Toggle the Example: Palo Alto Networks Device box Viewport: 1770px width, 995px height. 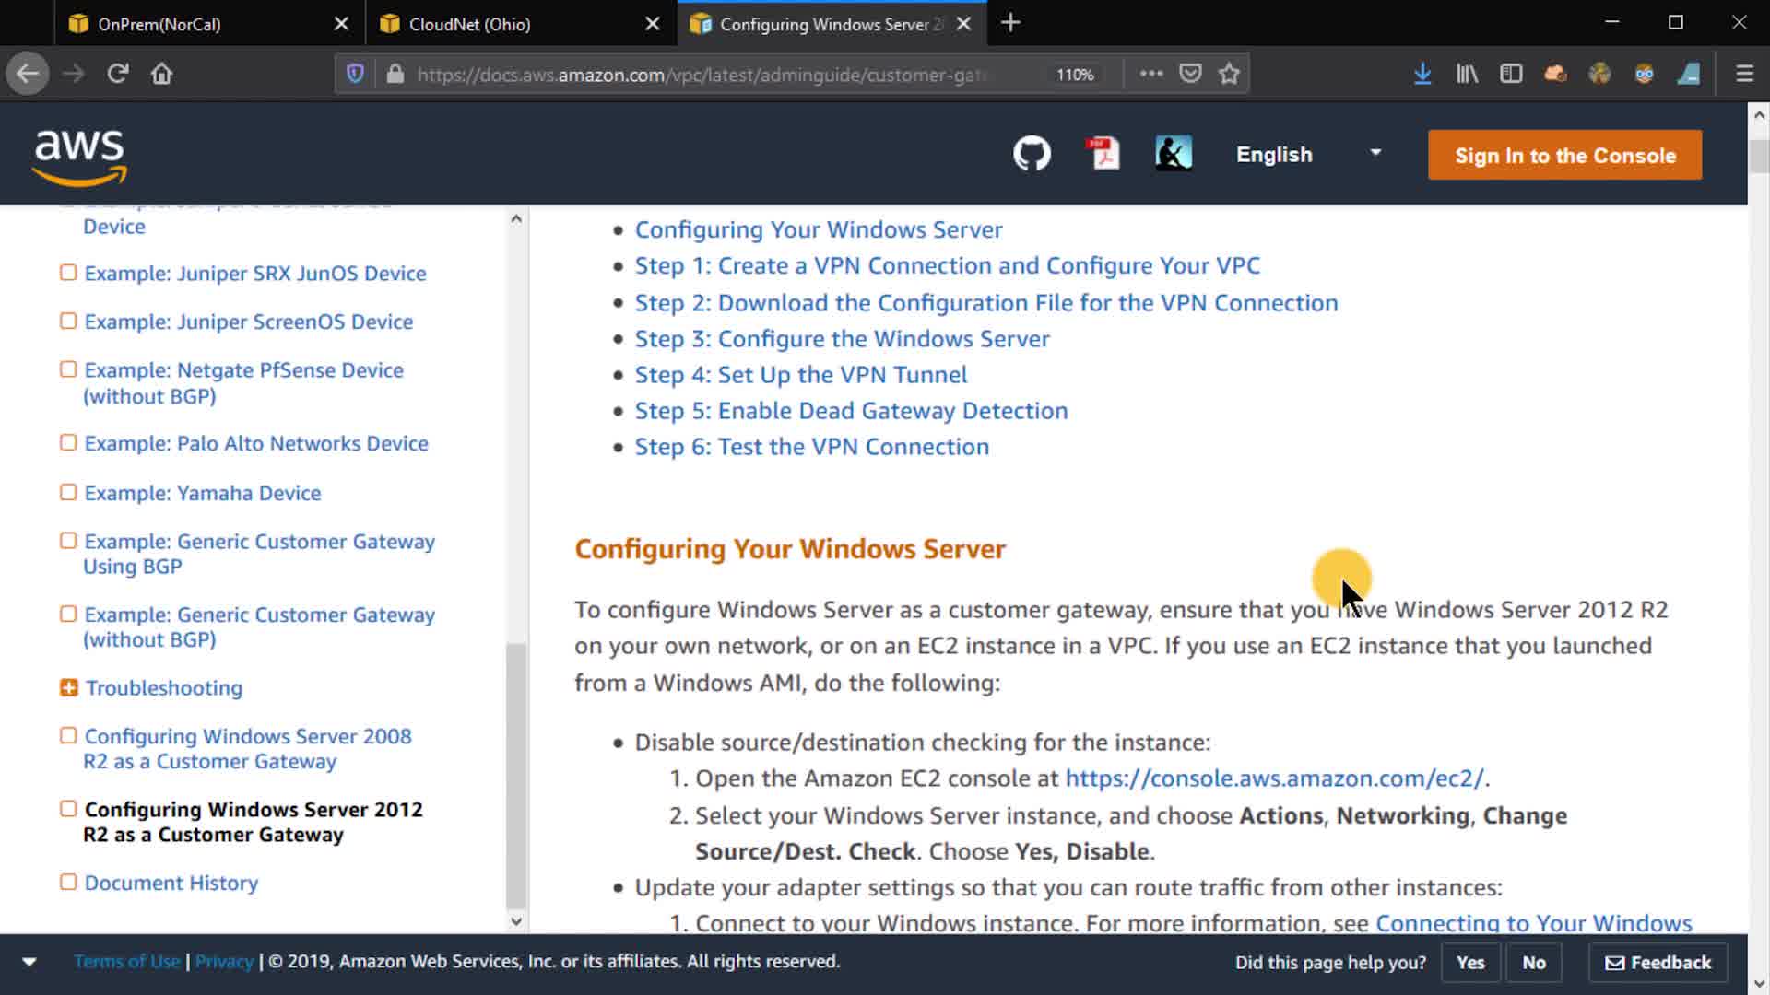coord(68,442)
